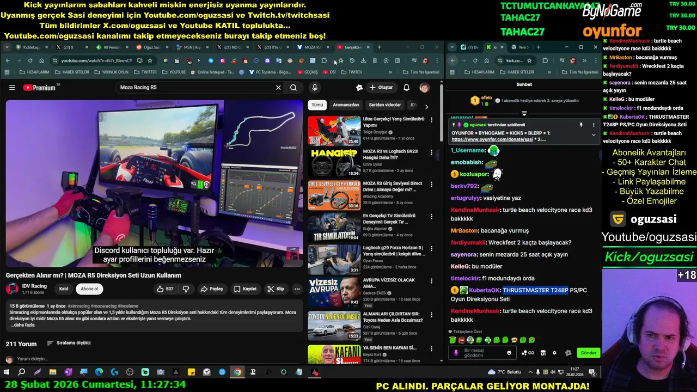
Task: Open the HABER SİTELERİ bookmark folder in YouTube window
Action: pyautogui.click(x=71, y=72)
